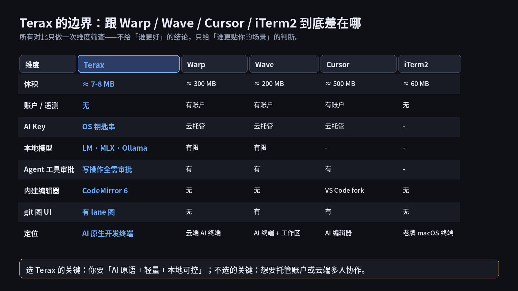This screenshot has width=518, height=291.
Task: Click the 写操作全需审批 cell
Action: point(107,169)
